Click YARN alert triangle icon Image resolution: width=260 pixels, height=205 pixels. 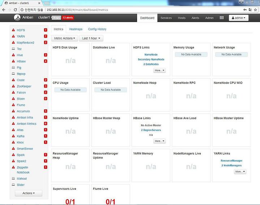pos(13,36)
